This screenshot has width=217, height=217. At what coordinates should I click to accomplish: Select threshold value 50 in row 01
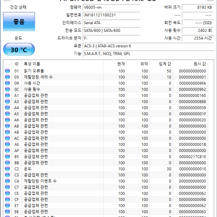pyautogui.click(x=169, y=71)
